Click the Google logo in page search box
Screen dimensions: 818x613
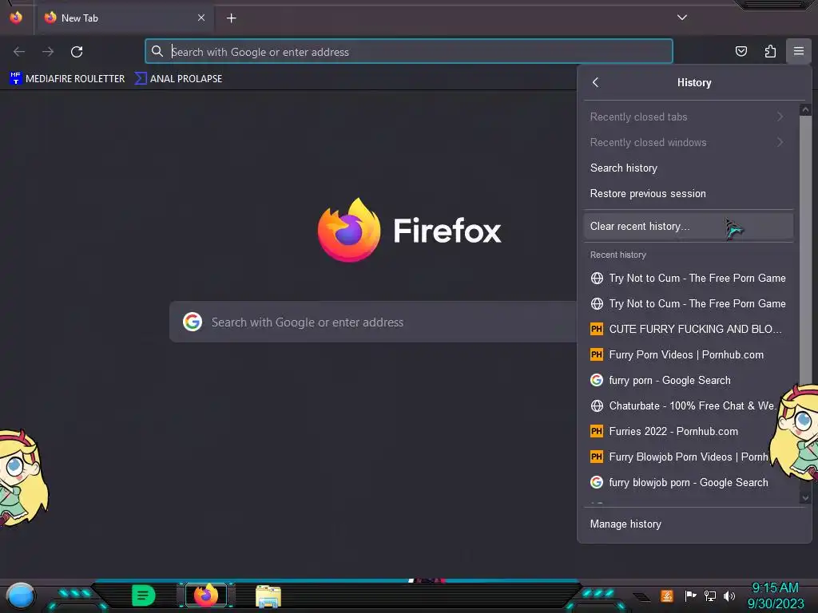(x=193, y=322)
